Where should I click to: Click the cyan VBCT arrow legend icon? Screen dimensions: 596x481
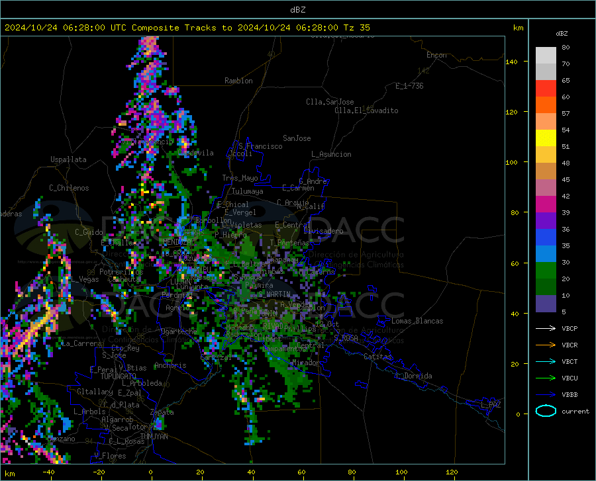coord(546,361)
